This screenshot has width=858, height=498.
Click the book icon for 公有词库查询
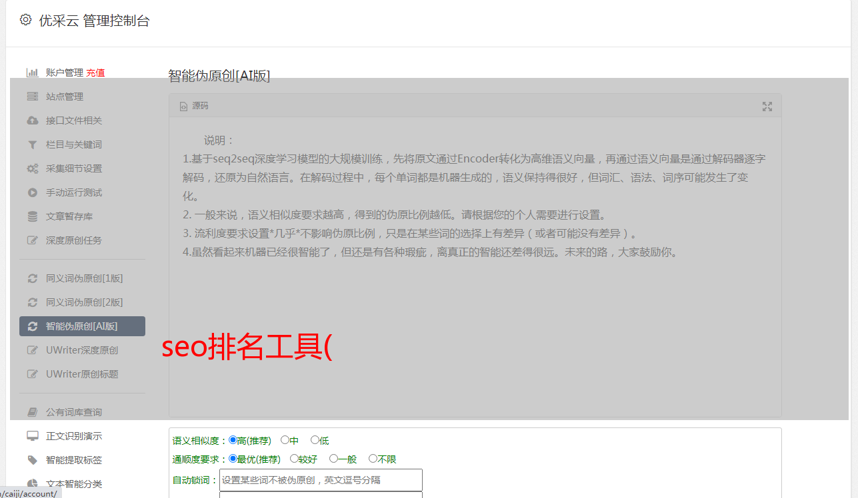[32, 412]
